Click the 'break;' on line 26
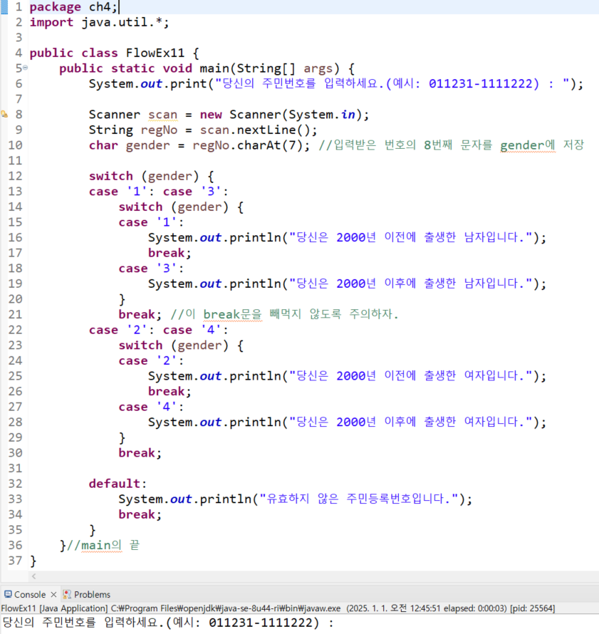 click(170, 391)
